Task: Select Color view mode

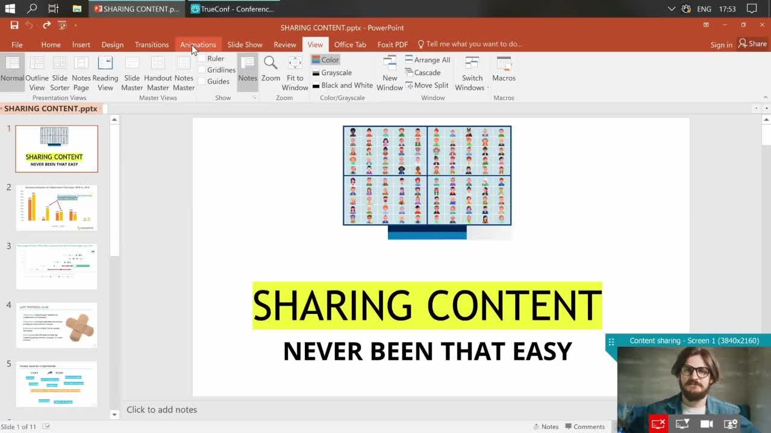Action: [x=325, y=60]
